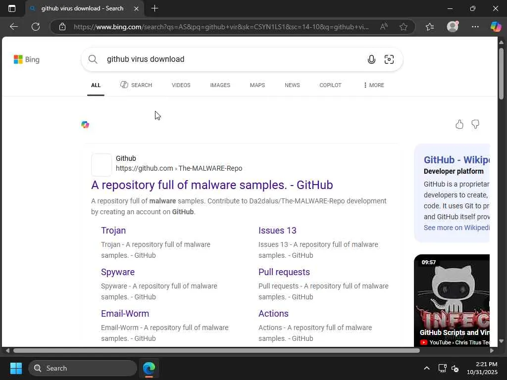Viewport: 507px width, 380px height.
Task: Open Read aloud from address bar
Action: pyautogui.click(x=384, y=27)
